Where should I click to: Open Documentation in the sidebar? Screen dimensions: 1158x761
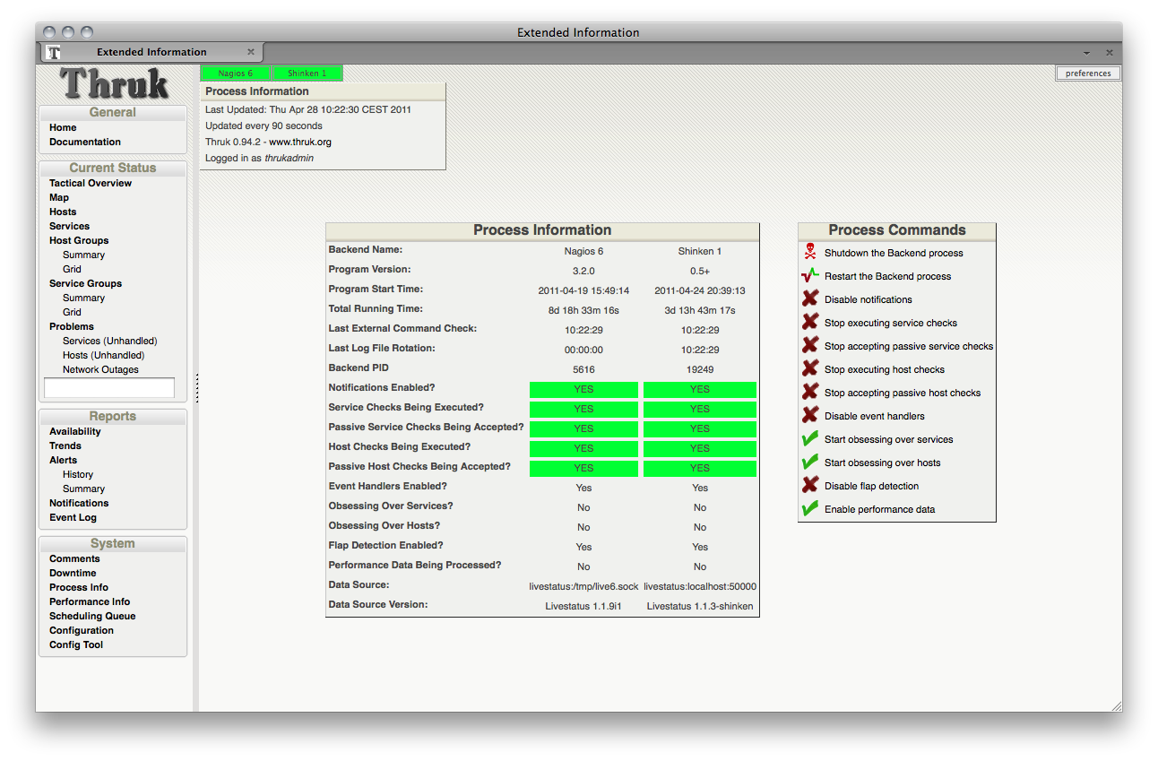[x=85, y=142]
